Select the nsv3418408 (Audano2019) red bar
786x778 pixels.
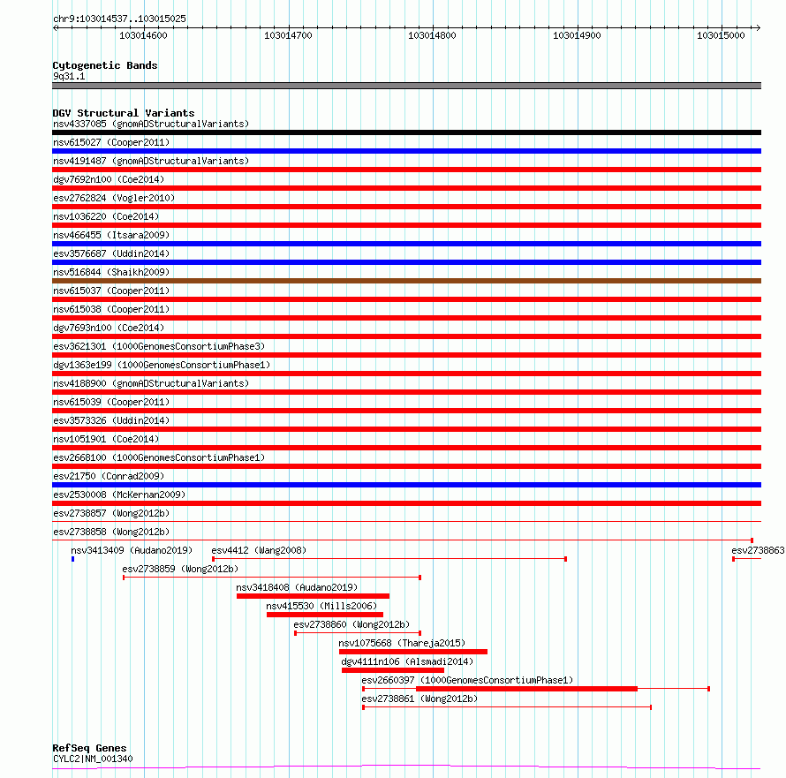point(313,596)
